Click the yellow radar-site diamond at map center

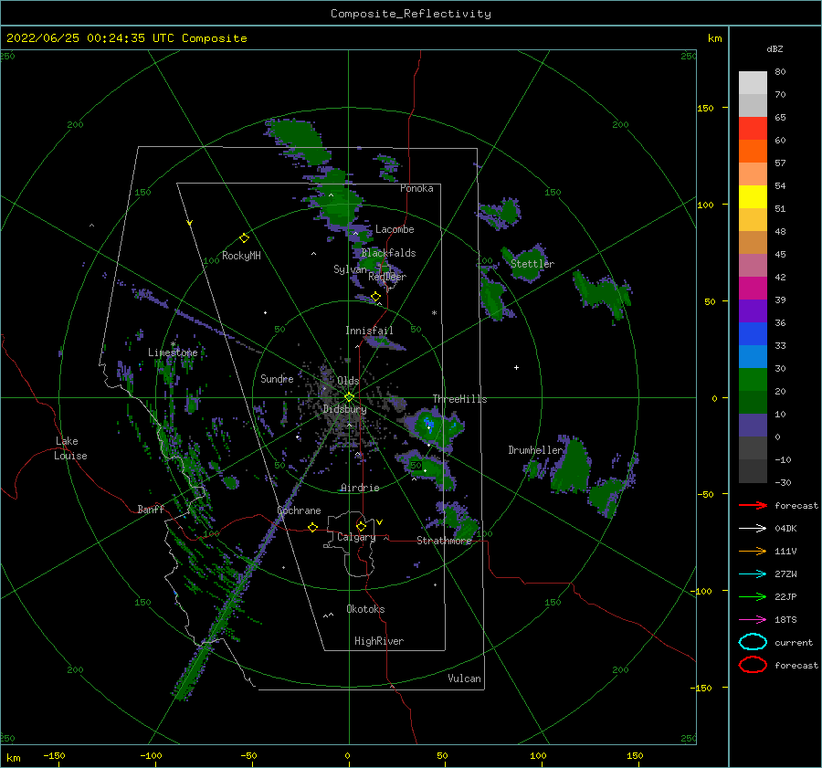pyautogui.click(x=349, y=397)
